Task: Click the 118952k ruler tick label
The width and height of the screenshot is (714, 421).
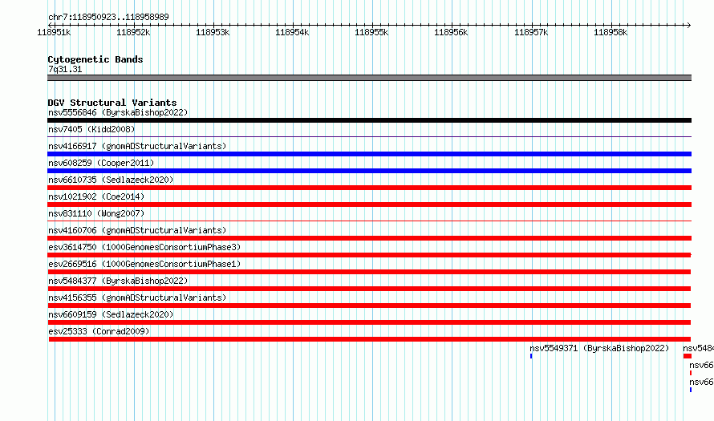Action: click(x=133, y=32)
